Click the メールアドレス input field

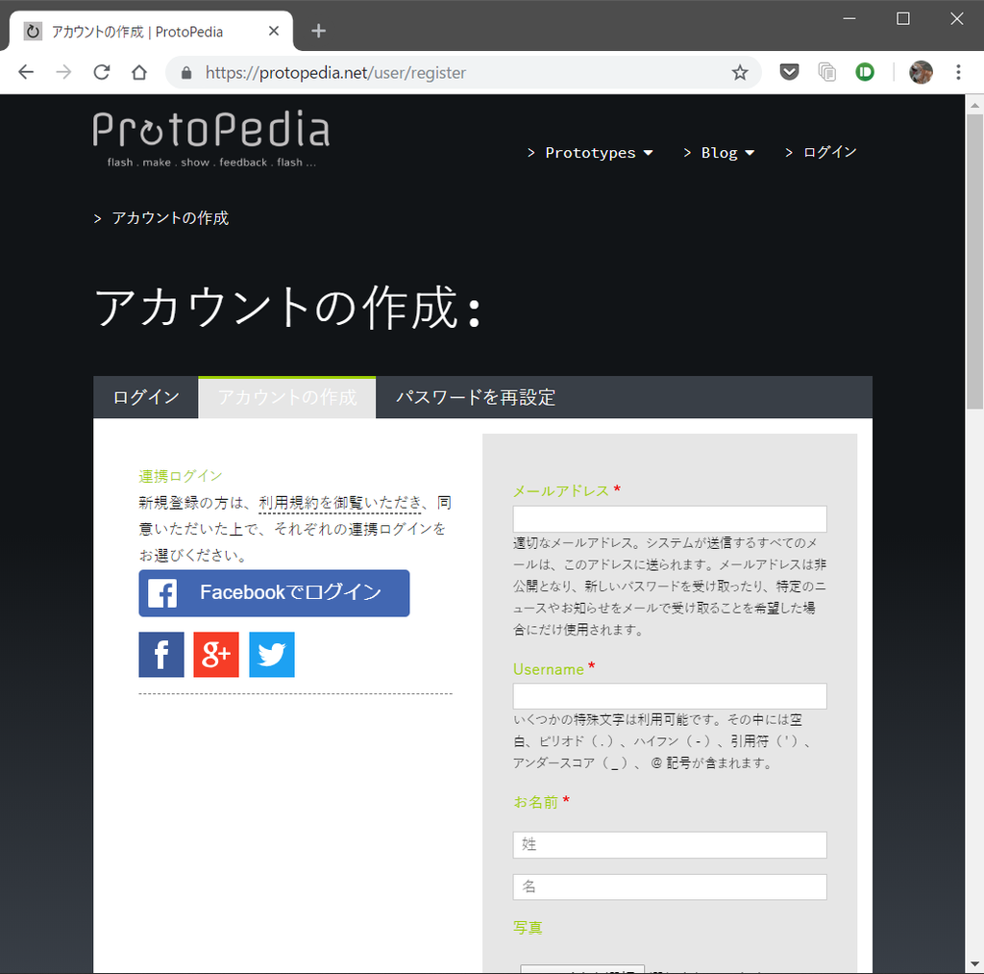tap(669, 518)
